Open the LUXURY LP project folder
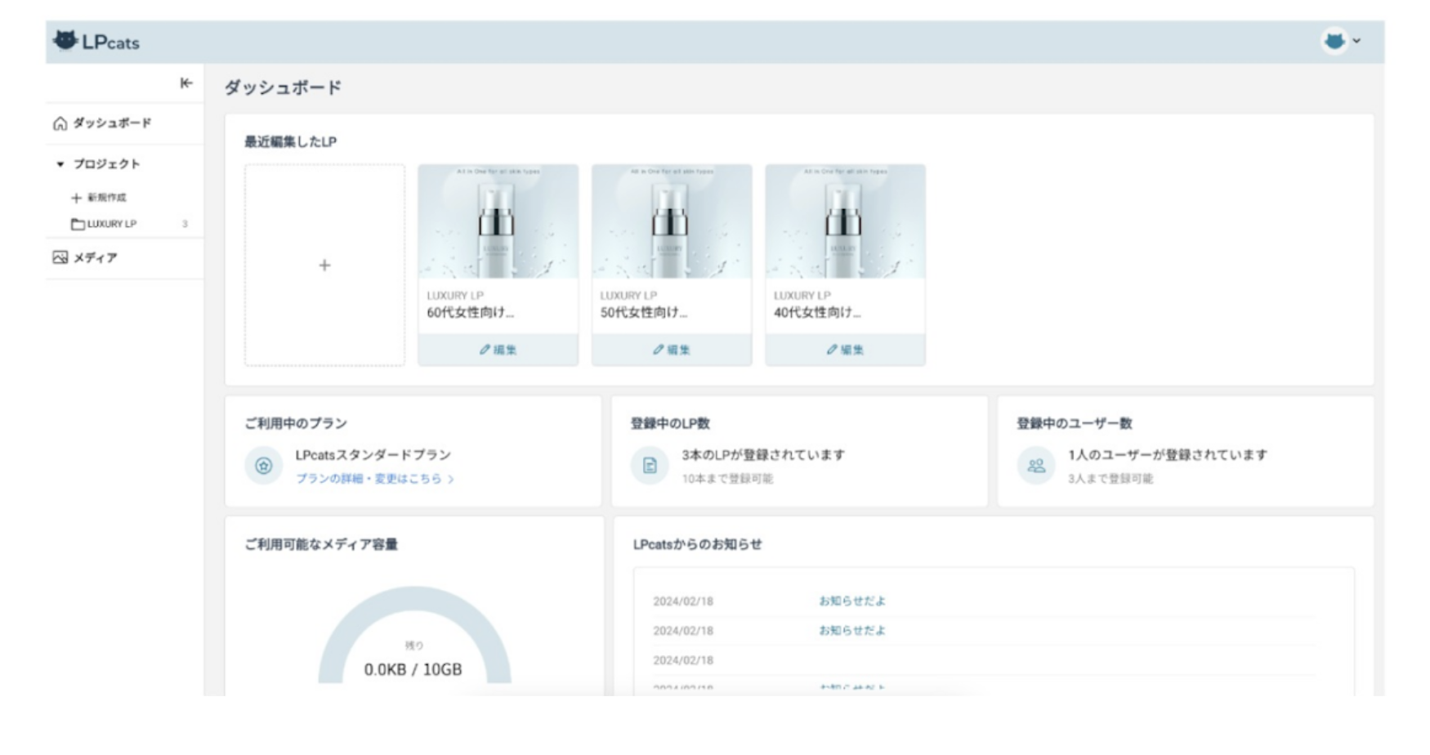The height and width of the screenshot is (755, 1430). tap(112, 224)
